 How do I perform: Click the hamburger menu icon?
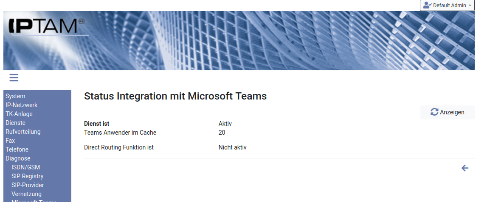click(x=14, y=77)
